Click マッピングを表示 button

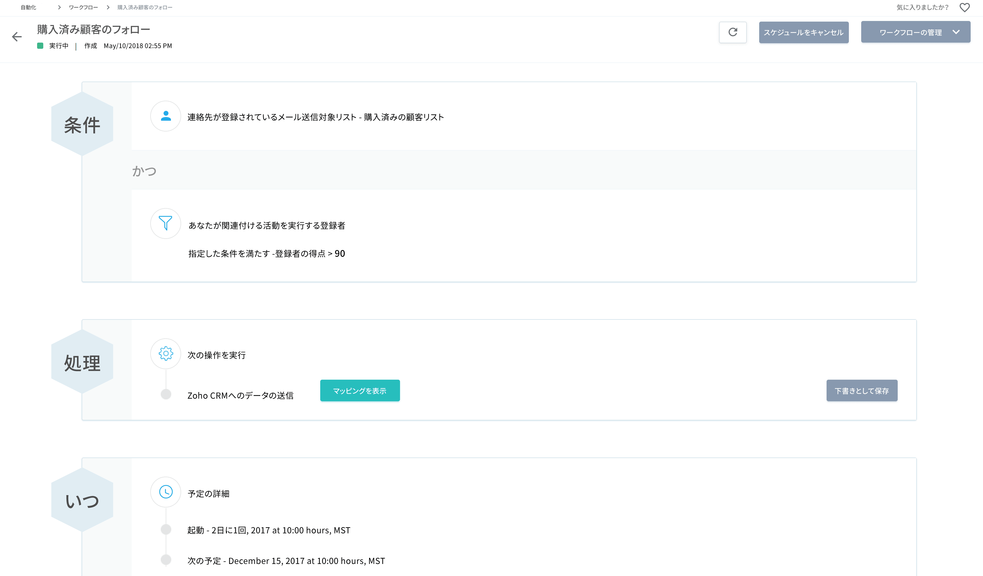click(x=360, y=390)
